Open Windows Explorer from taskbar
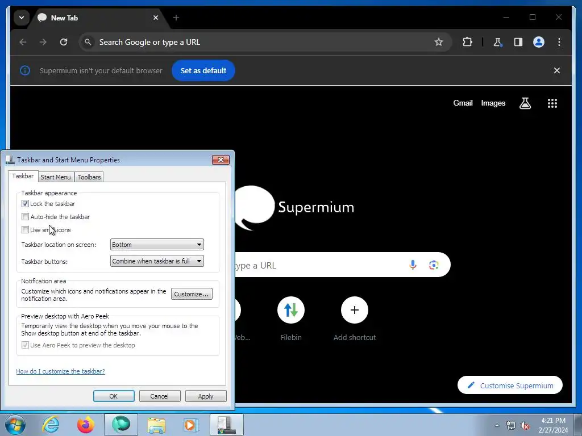Image resolution: width=582 pixels, height=436 pixels. click(x=156, y=425)
